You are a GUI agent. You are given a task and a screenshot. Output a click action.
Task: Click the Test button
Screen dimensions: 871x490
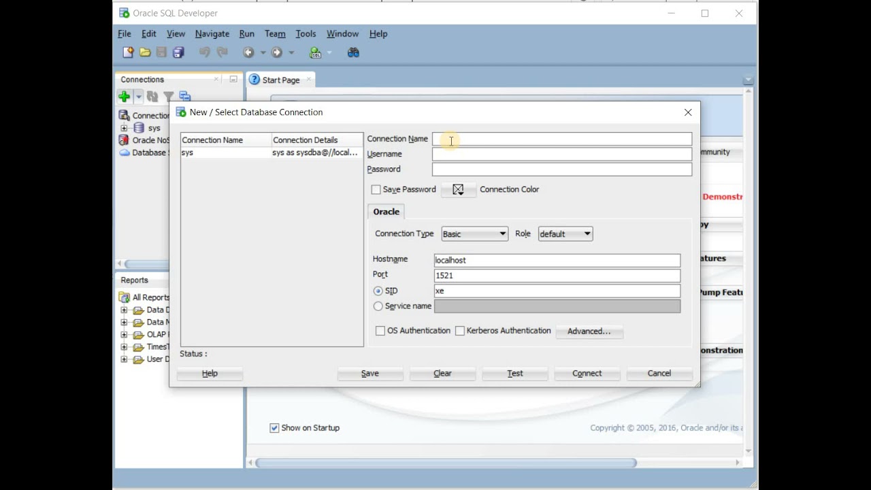(x=515, y=374)
